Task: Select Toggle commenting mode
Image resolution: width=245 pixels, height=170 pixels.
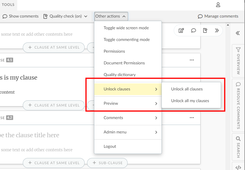Action: (128, 40)
